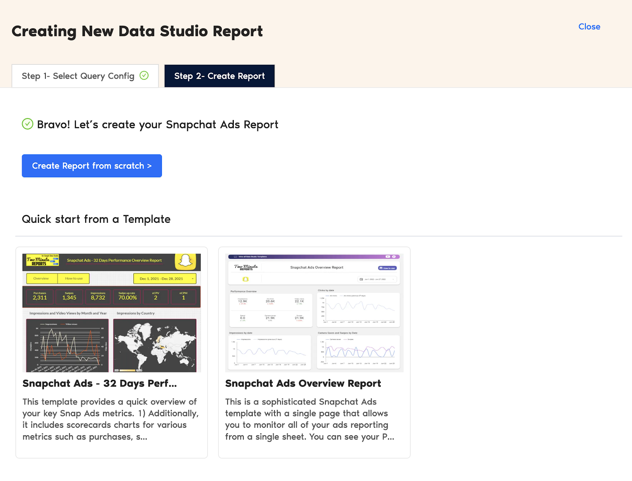Open Dec 1, 2021 - Dec 28, 2021 date dropdown
632x481 pixels.
[x=165, y=278]
